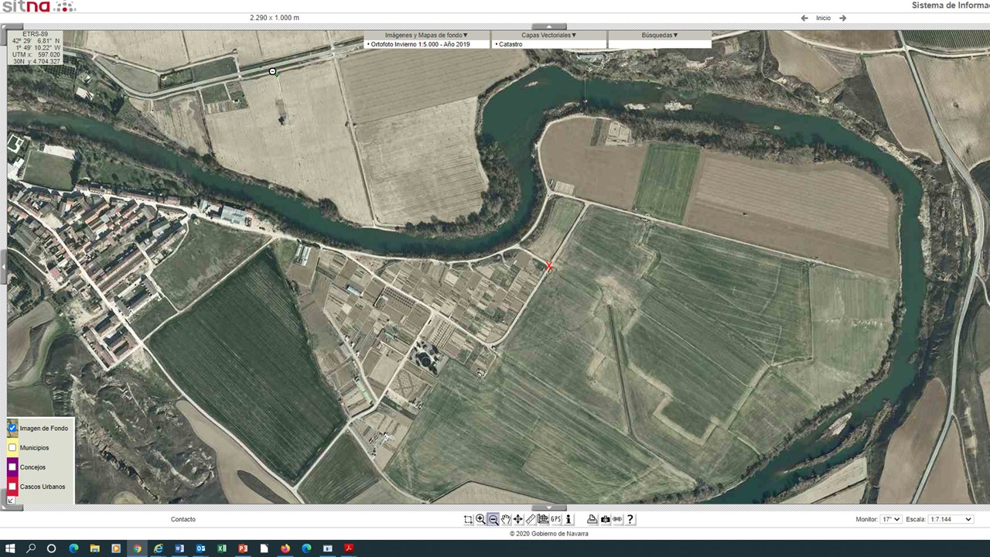Enable the Municipios layer checkbox
990x557 pixels.
point(12,448)
